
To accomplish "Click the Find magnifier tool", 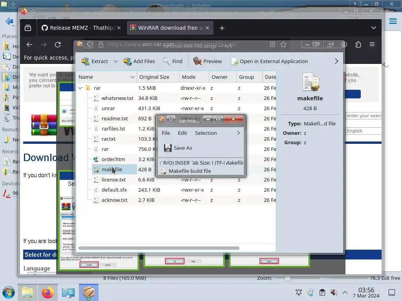I will tap(172, 62).
